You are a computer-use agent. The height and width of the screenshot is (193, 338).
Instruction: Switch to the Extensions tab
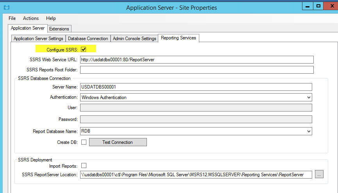[59, 29]
